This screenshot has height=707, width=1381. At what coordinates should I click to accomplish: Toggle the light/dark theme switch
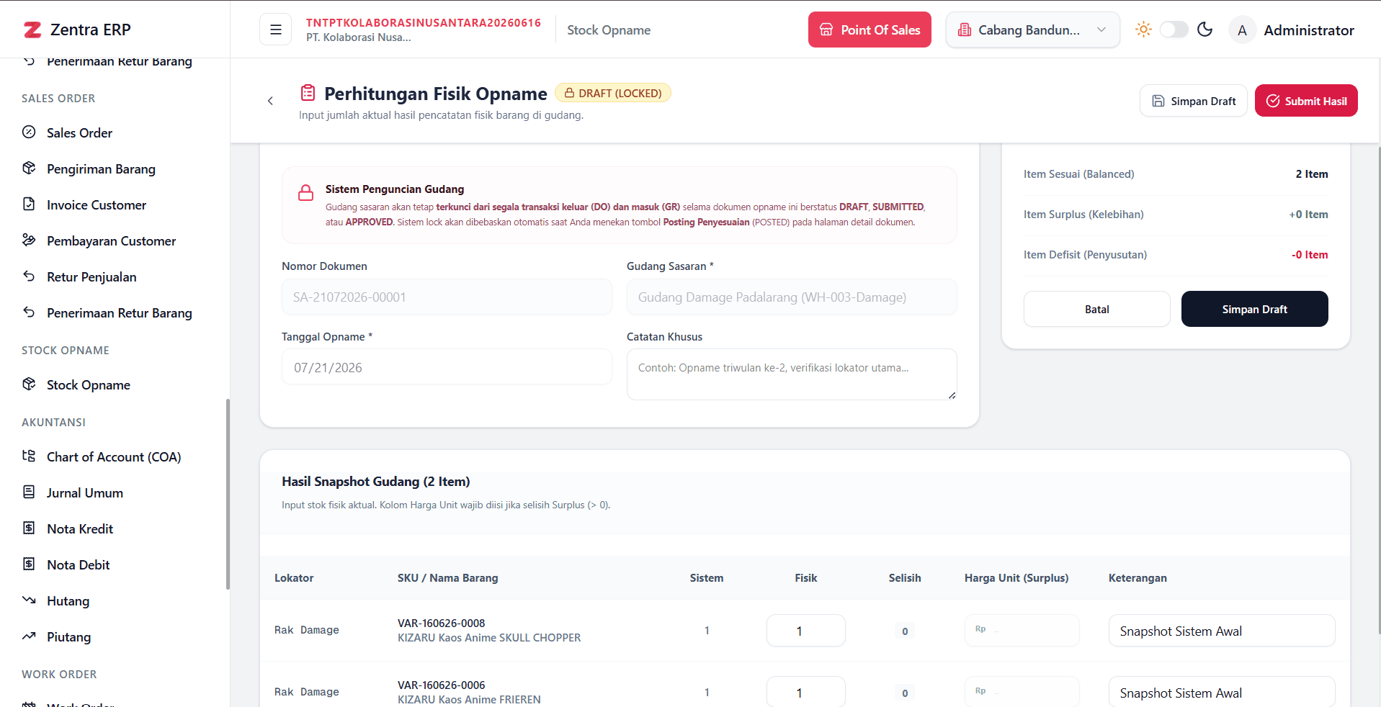1174,30
